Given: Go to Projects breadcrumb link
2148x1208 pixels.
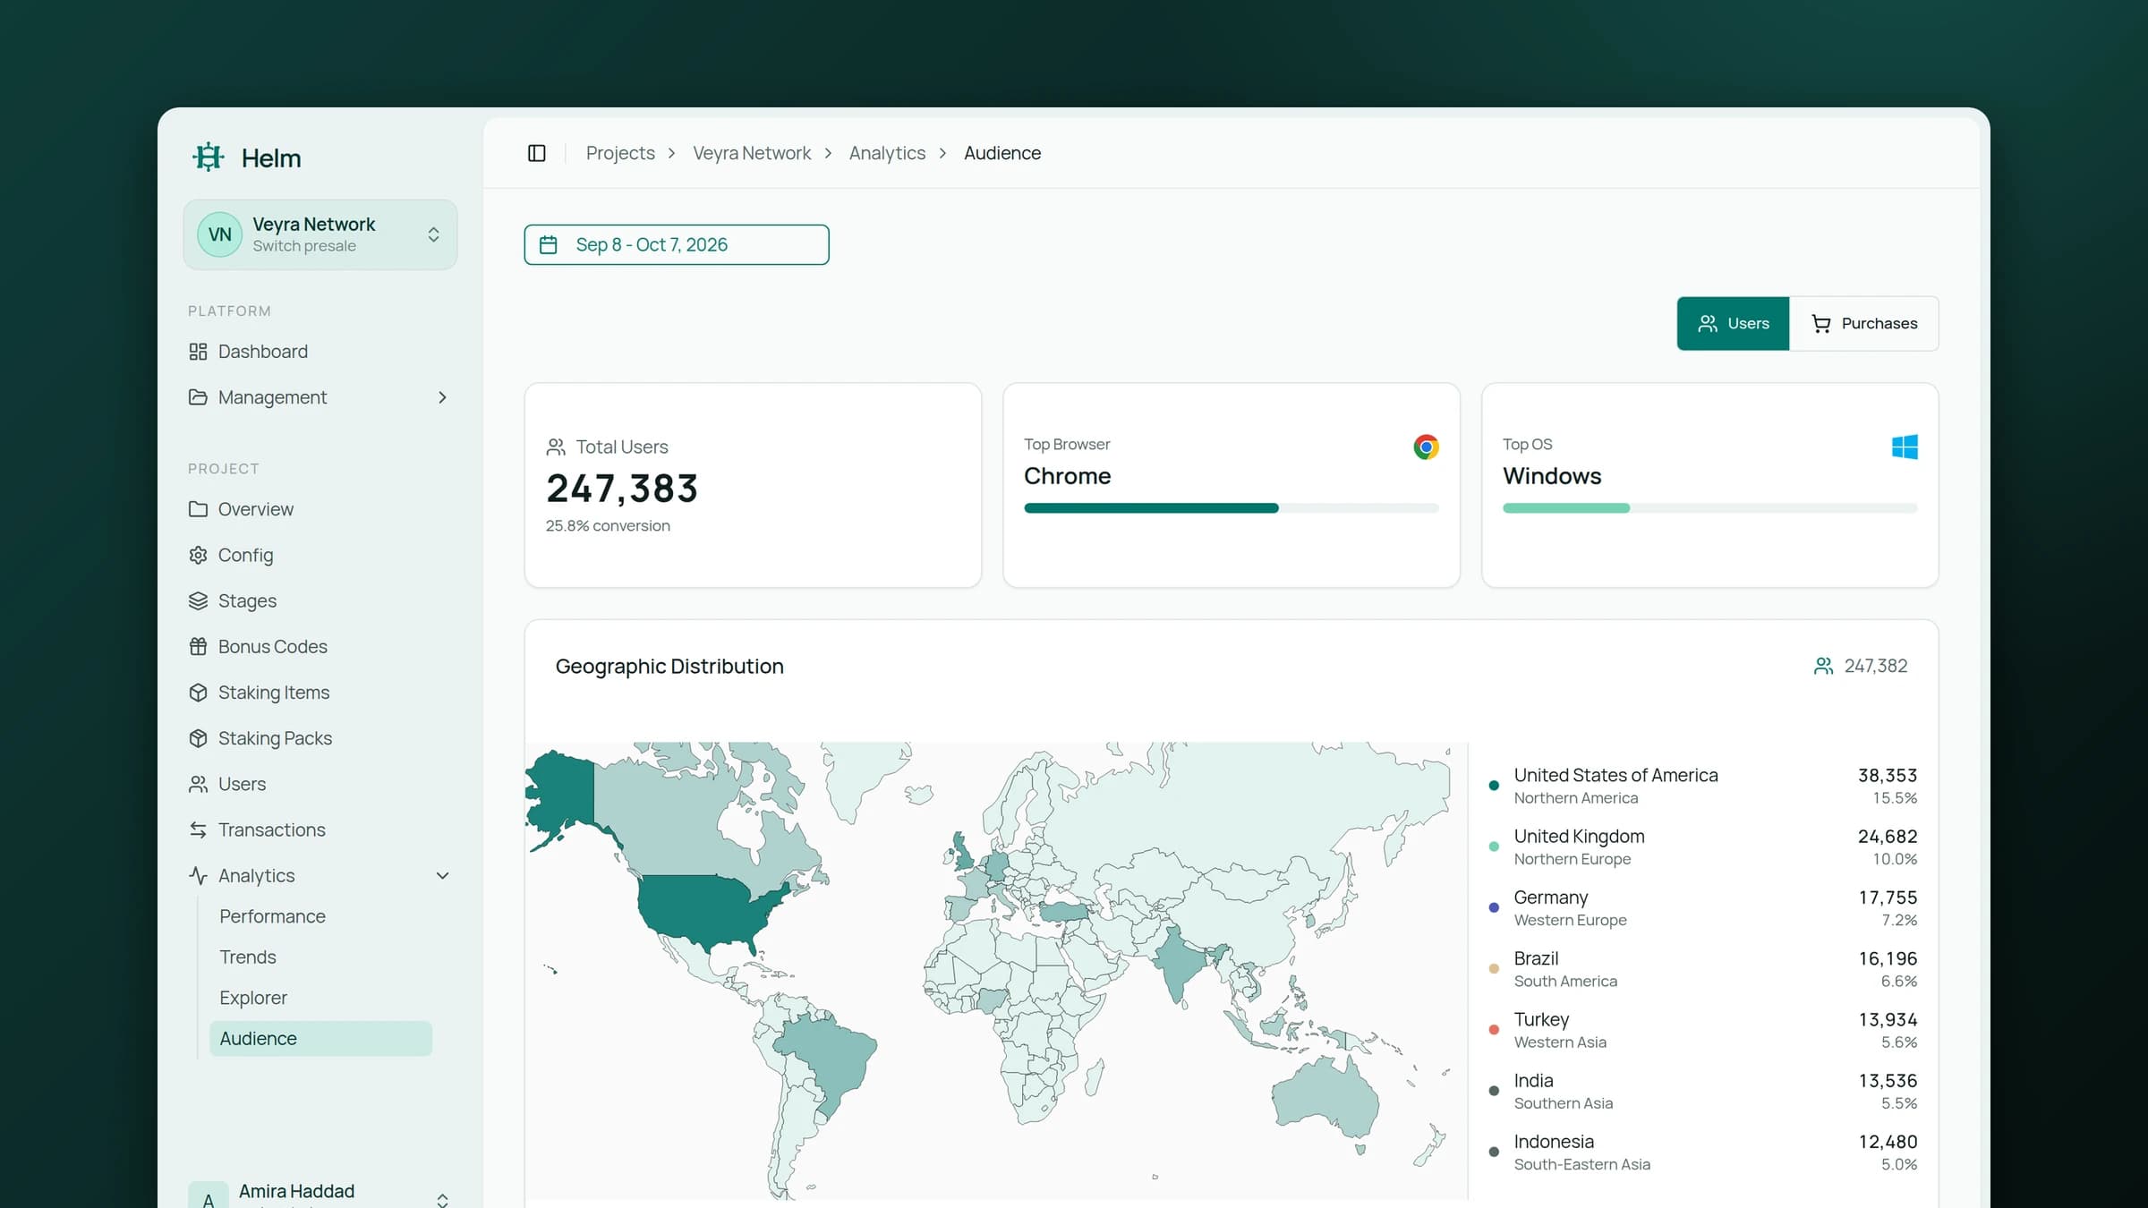Looking at the screenshot, I should click(x=620, y=153).
